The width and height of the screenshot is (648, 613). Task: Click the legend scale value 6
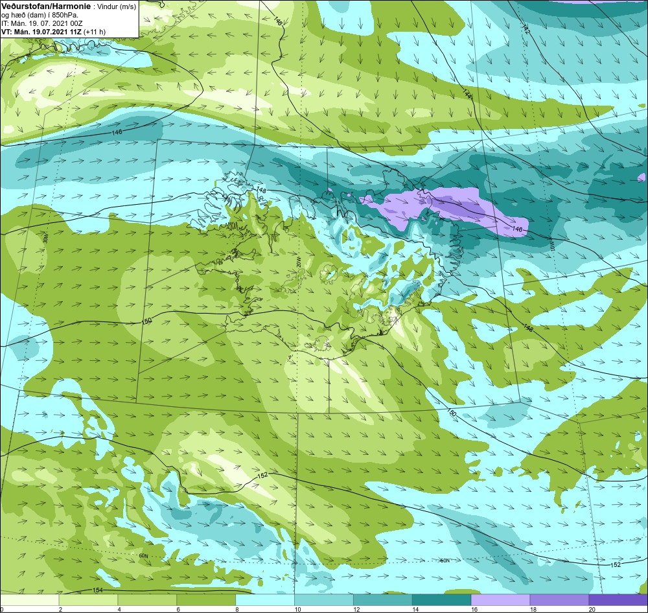point(178,609)
